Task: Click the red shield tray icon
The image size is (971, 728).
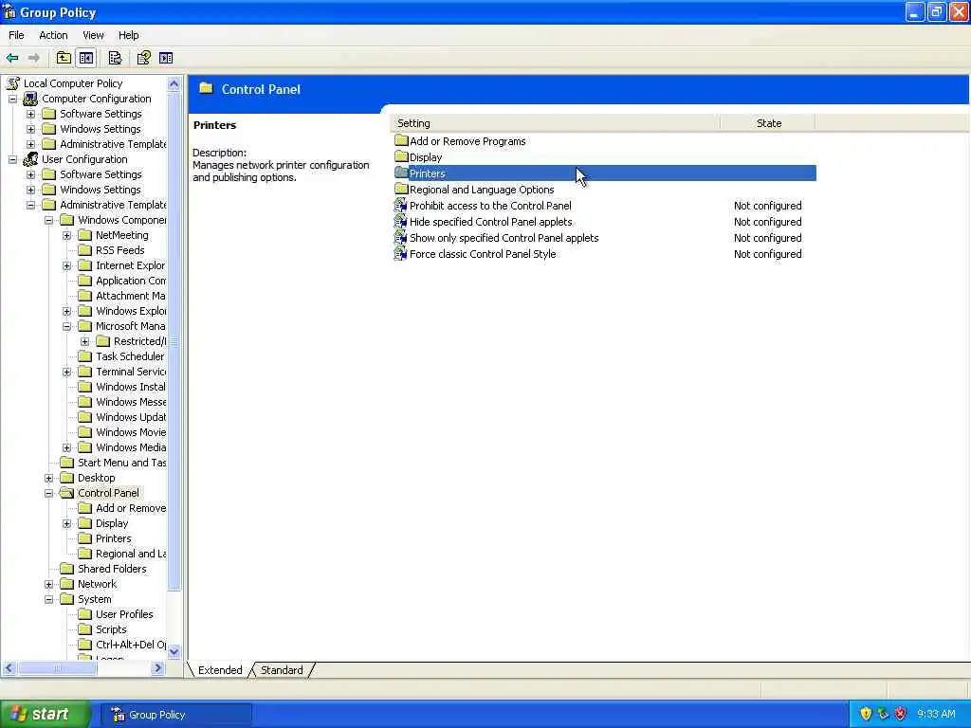Action: [901, 714]
